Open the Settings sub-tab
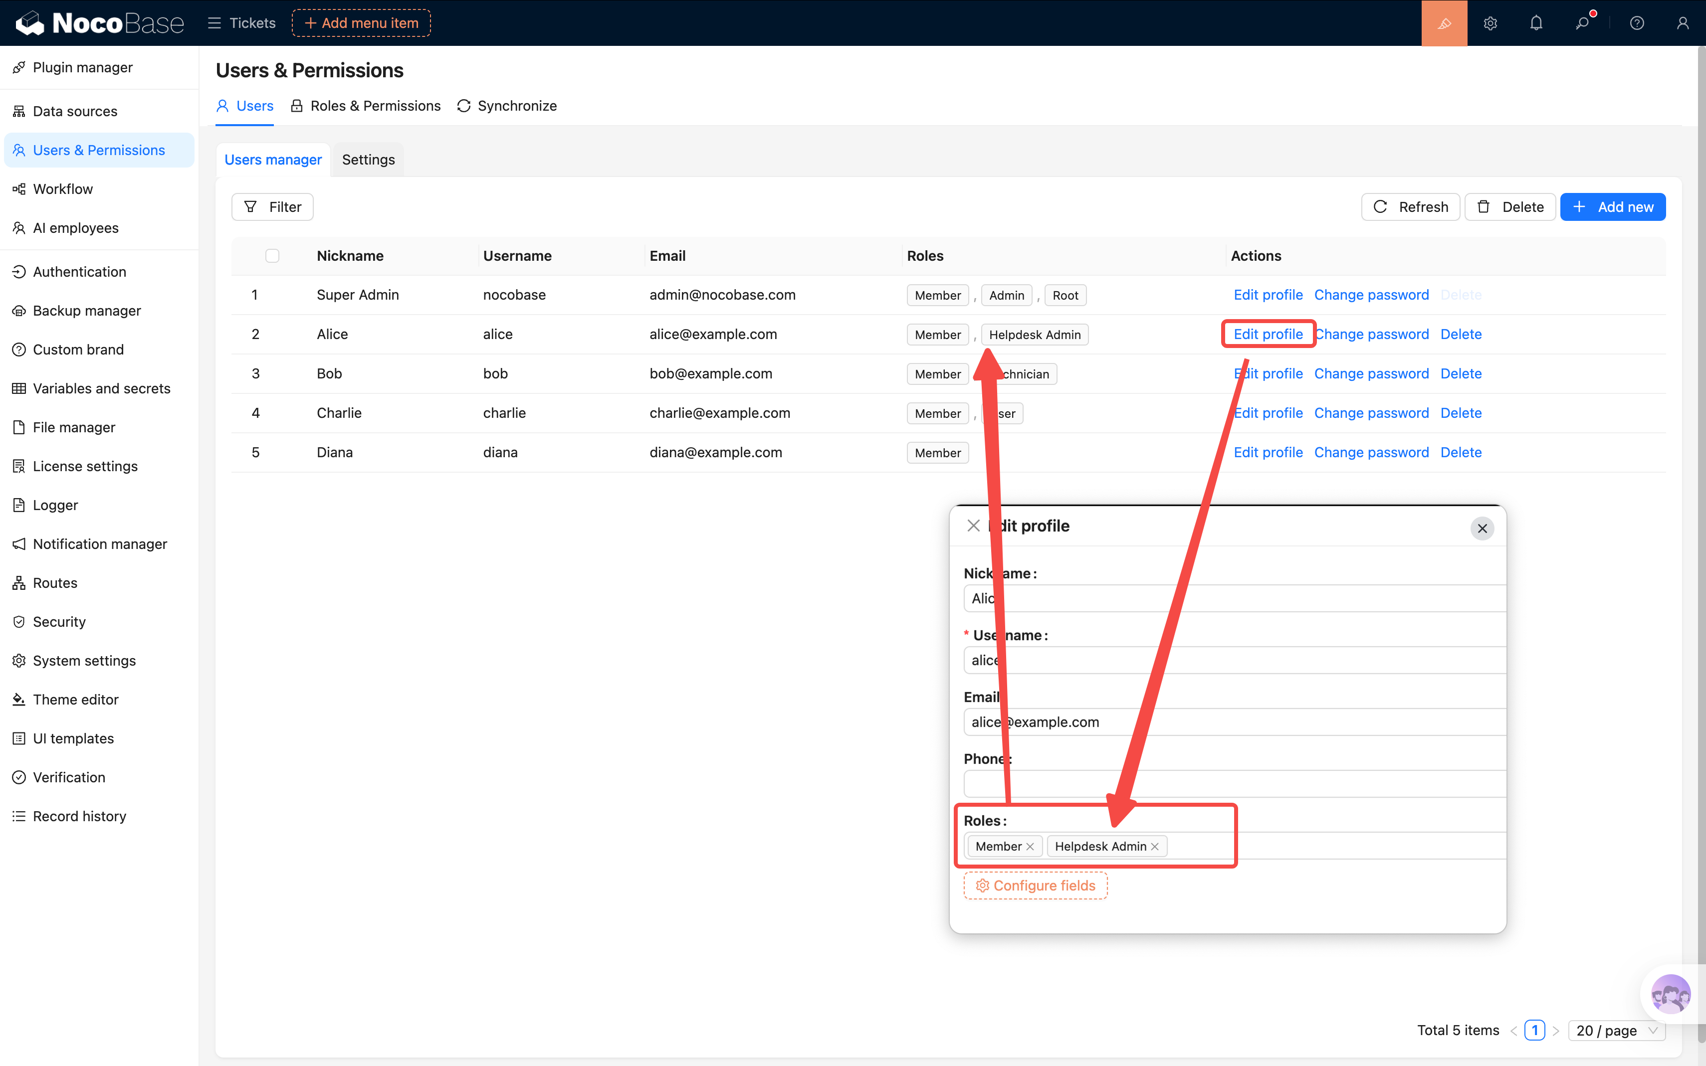Image resolution: width=1706 pixels, height=1066 pixels. 368,160
